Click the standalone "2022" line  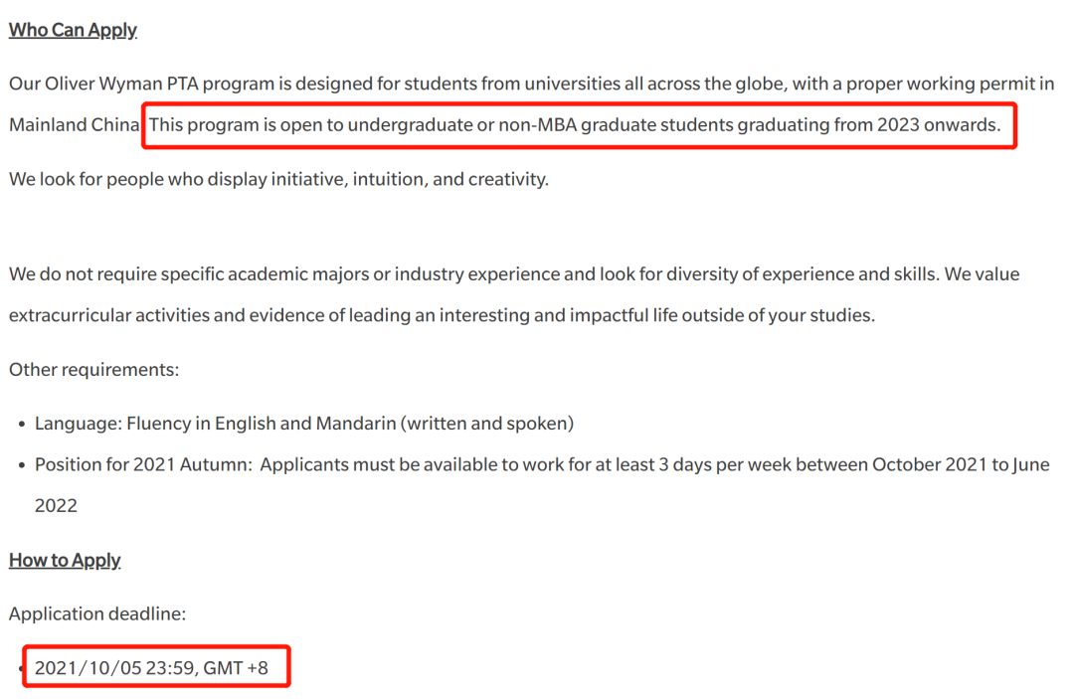[56, 505]
